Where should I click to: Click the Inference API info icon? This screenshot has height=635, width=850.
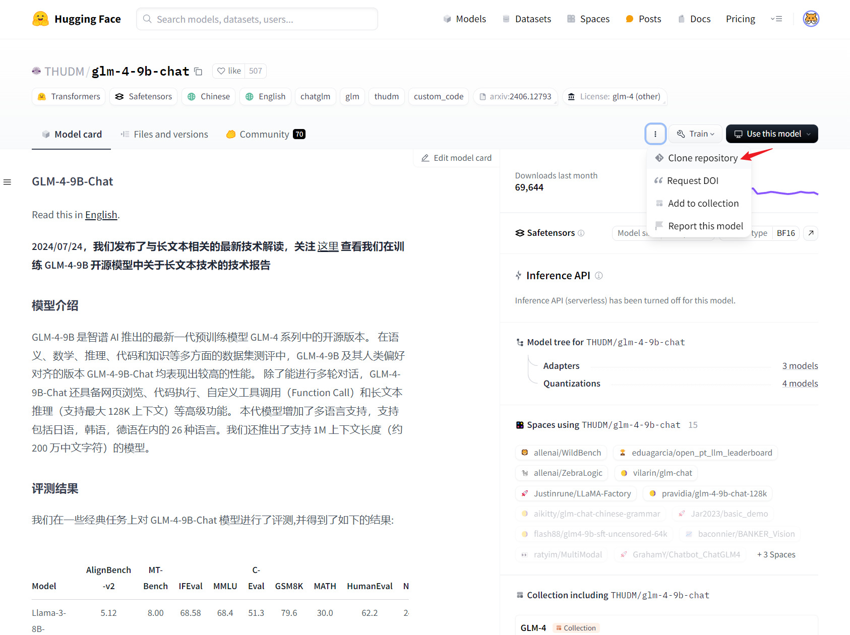pyautogui.click(x=599, y=275)
